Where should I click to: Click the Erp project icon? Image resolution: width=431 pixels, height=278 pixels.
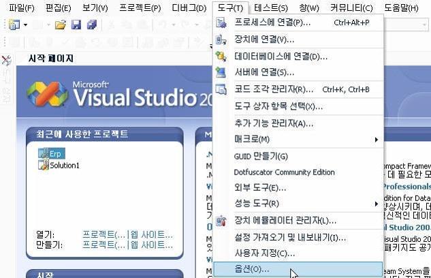44,153
